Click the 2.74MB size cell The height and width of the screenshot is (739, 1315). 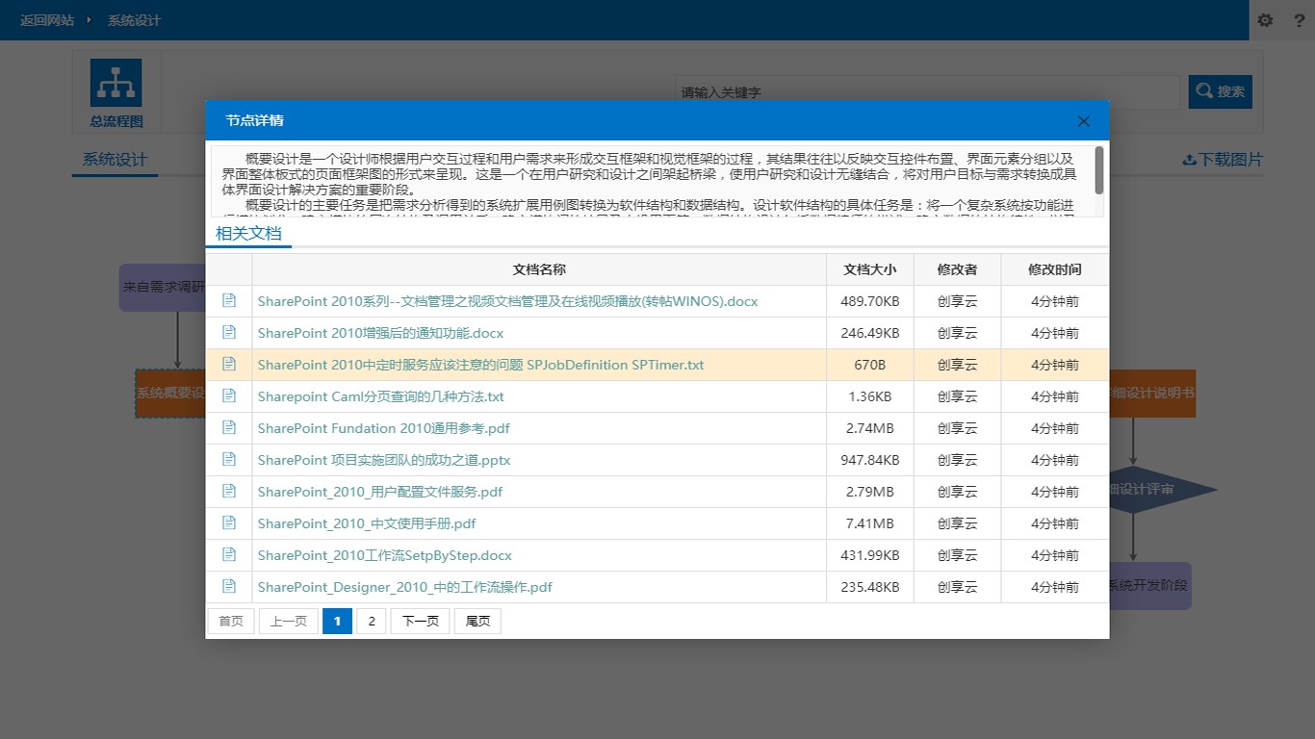869,428
